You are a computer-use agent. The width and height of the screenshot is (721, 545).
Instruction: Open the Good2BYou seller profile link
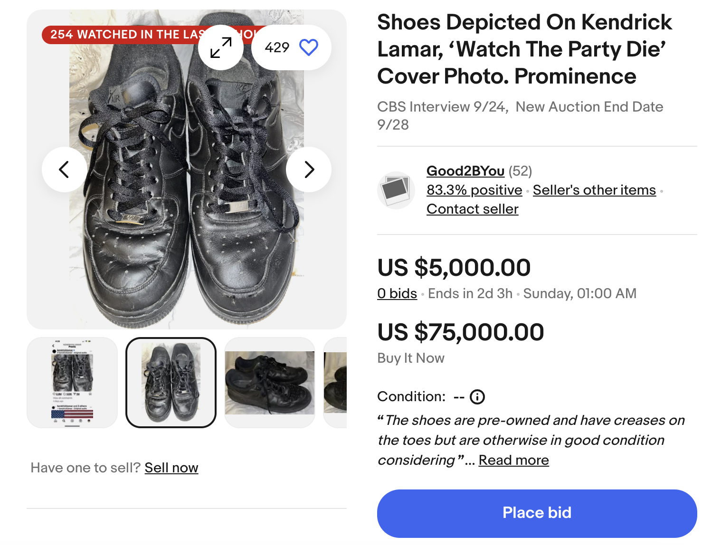[465, 171]
